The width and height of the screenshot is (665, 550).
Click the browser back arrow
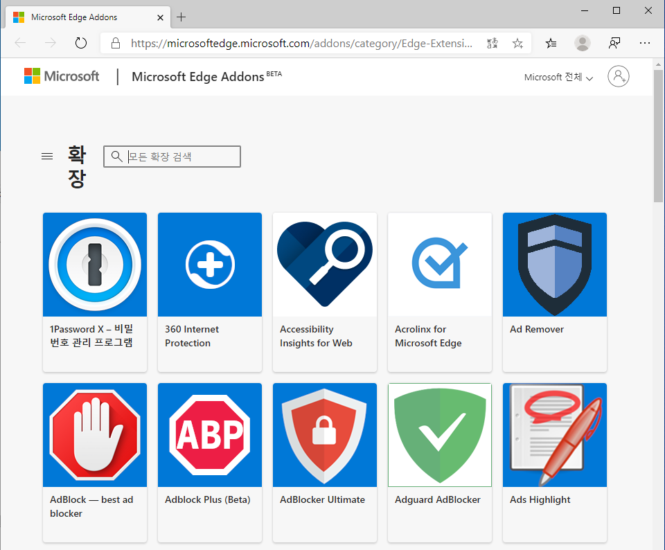coord(20,43)
